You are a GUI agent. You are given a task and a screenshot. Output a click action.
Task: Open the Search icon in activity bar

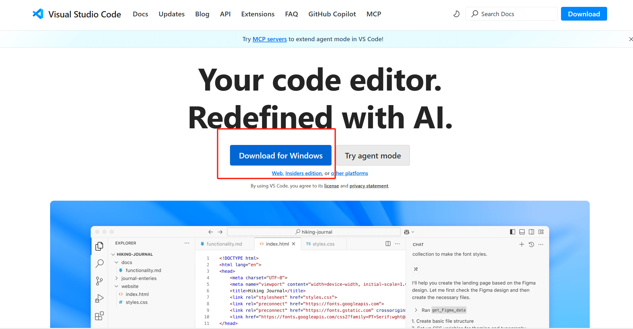99,263
